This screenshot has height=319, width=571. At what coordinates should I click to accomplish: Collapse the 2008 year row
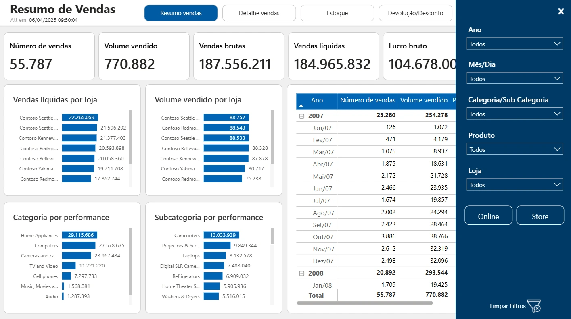click(x=301, y=273)
